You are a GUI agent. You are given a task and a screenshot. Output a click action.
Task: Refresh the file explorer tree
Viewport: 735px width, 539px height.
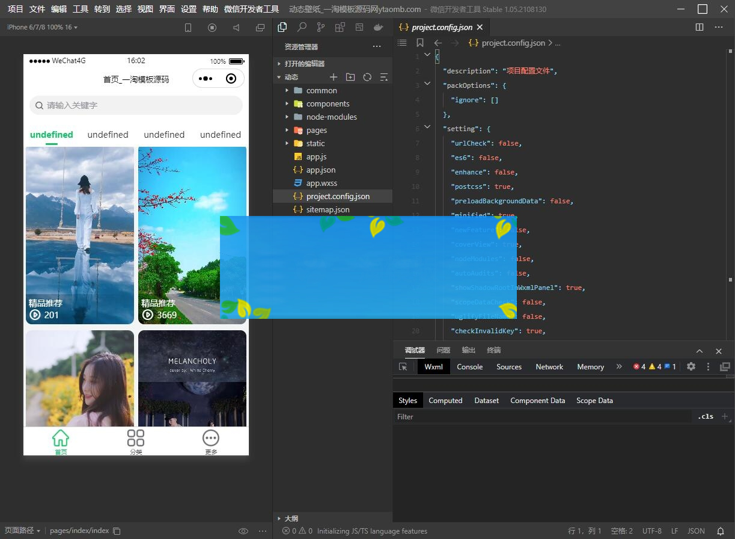pos(367,77)
